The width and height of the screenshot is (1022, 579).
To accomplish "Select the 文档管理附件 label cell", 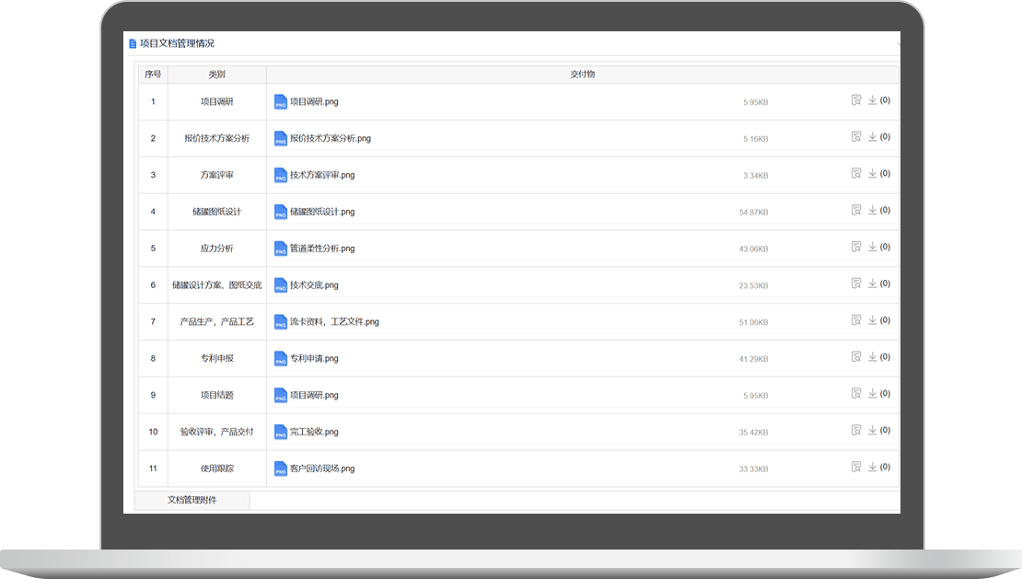I will (x=192, y=500).
